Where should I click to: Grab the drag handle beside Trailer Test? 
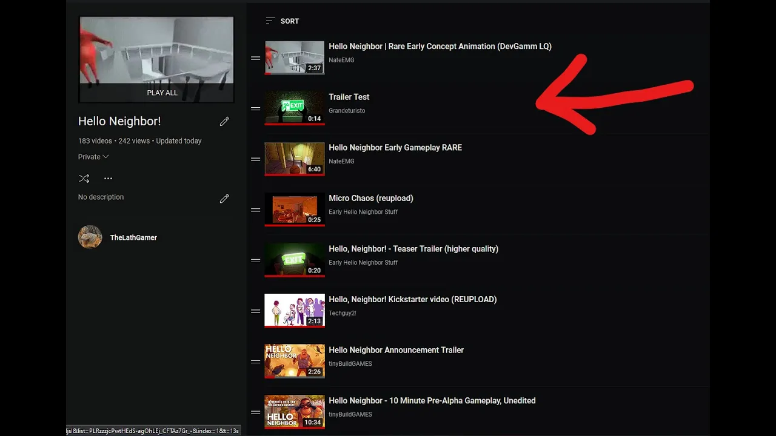point(256,109)
